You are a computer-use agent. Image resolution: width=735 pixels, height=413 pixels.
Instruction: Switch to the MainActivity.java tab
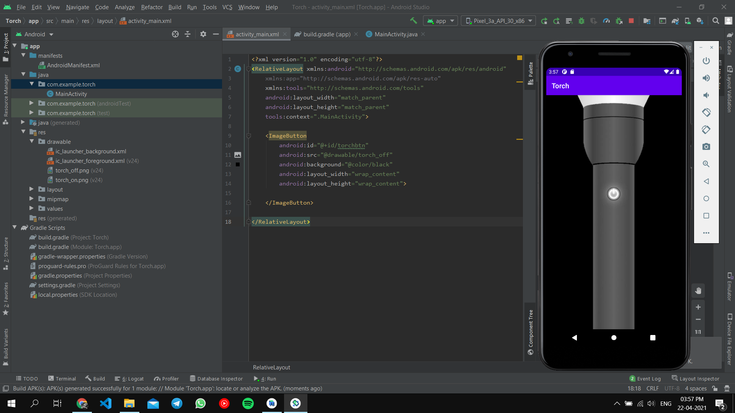[395, 34]
